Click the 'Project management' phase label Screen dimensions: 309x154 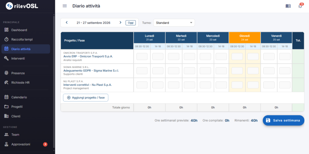click(76, 88)
